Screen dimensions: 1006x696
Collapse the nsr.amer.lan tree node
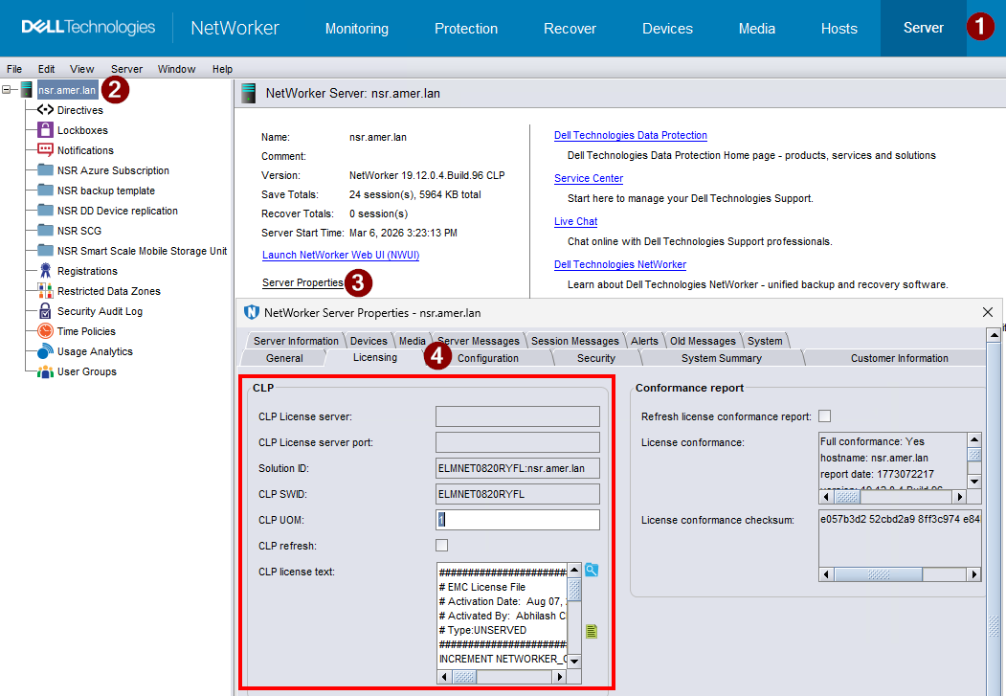(8, 89)
